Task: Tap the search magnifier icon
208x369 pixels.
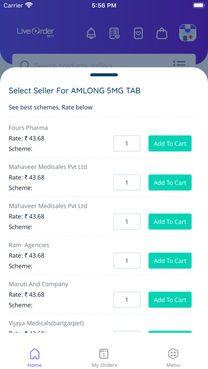Action: [24, 65]
